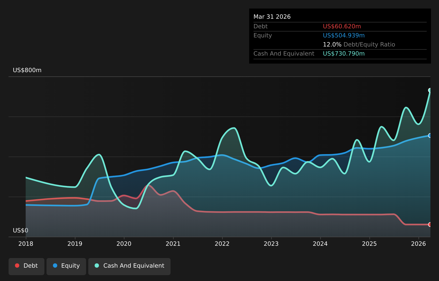Click the 2019 x-axis label
Image resolution: width=439 pixels, height=281 pixels.
click(75, 244)
